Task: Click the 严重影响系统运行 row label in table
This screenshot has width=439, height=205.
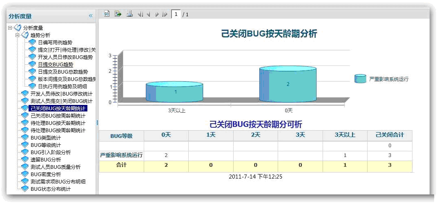Action: 122,155
